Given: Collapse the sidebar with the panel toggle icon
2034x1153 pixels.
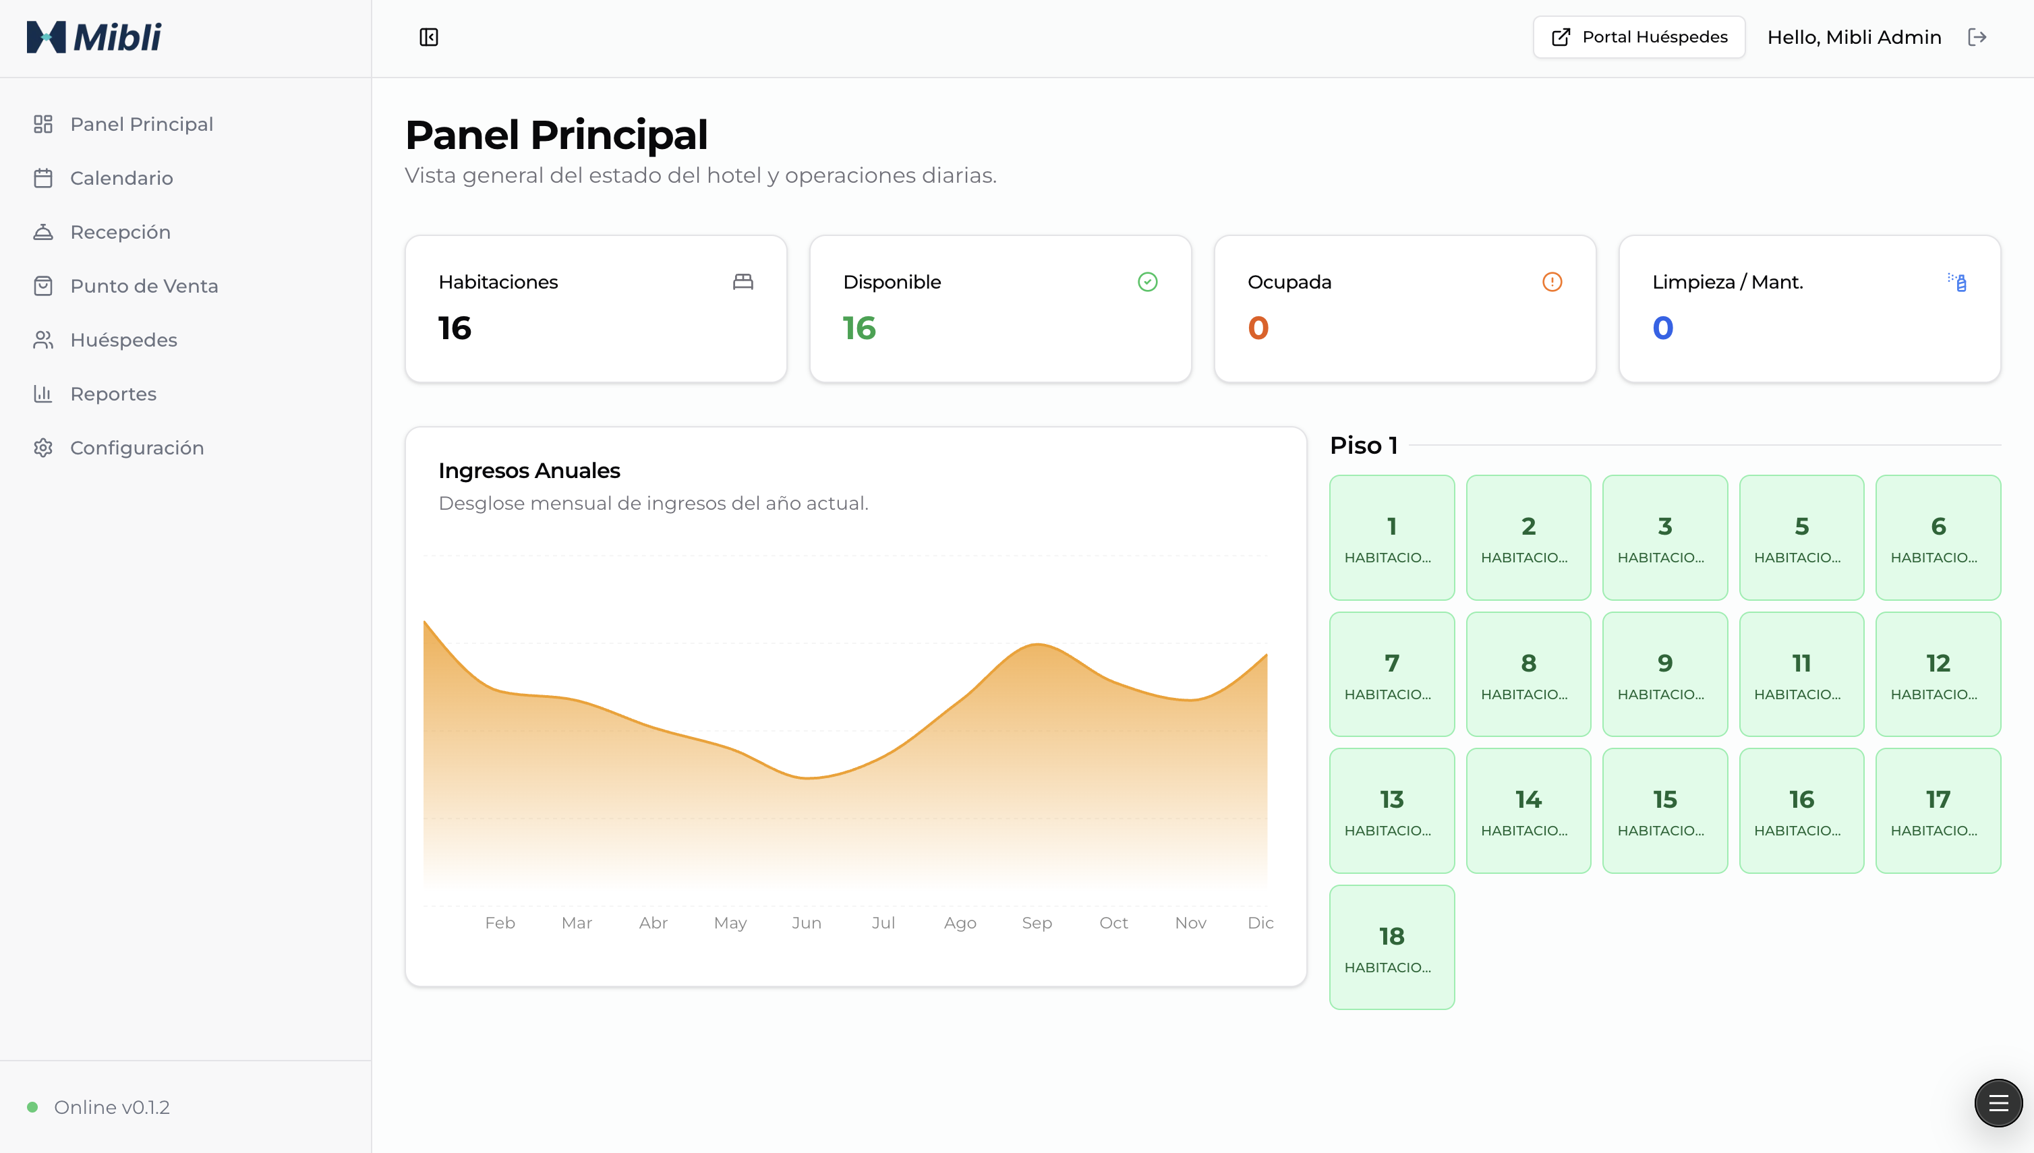Looking at the screenshot, I should click(x=428, y=37).
